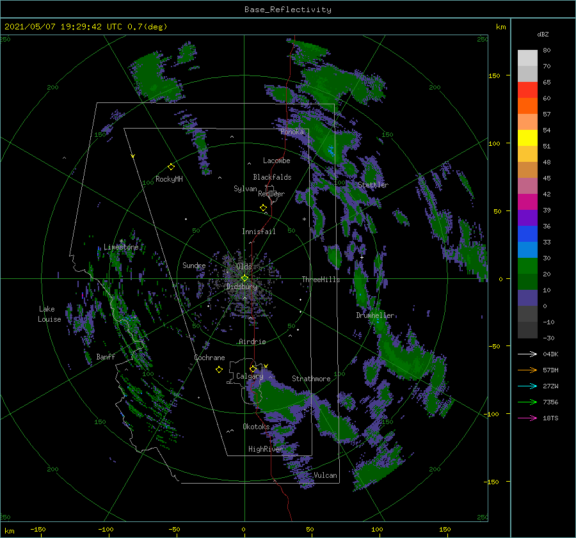This screenshot has width=576, height=538.
Task: Click the 7356 legend text
Action: (x=550, y=402)
